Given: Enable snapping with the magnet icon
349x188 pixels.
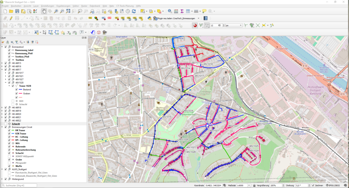Looking at the screenshot, I should 195,25.
